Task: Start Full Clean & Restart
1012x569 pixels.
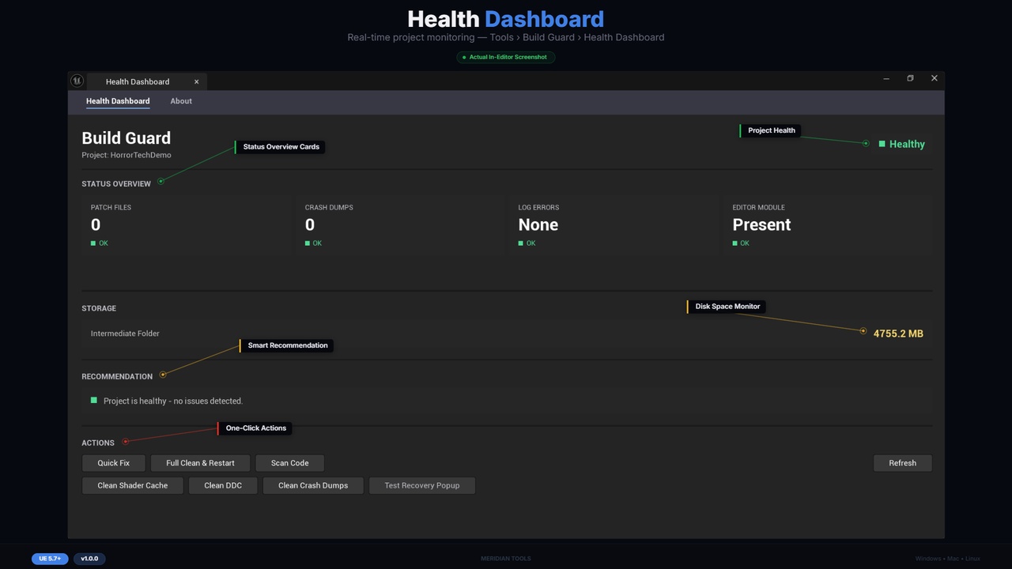Action: tap(200, 463)
